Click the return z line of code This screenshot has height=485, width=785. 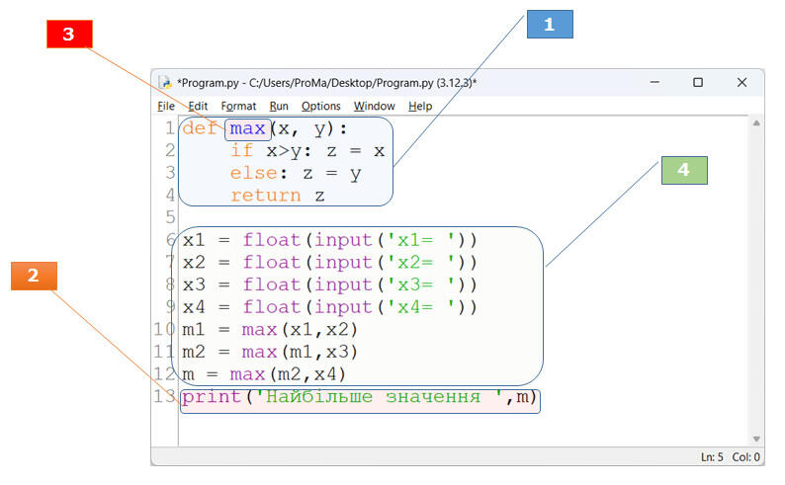tap(278, 196)
